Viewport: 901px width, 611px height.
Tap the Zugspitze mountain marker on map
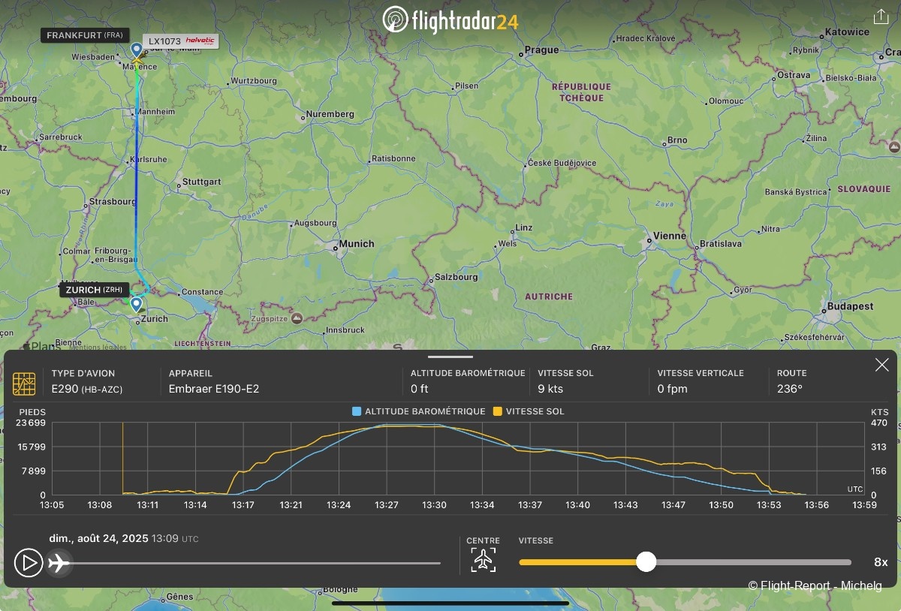coord(298,318)
